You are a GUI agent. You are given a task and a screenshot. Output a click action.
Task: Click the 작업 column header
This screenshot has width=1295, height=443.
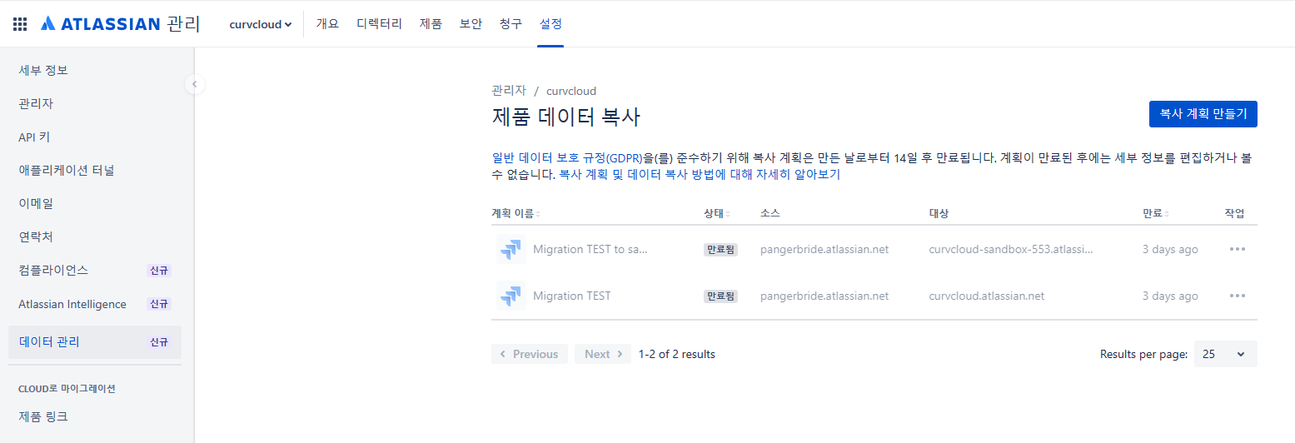tap(1235, 214)
